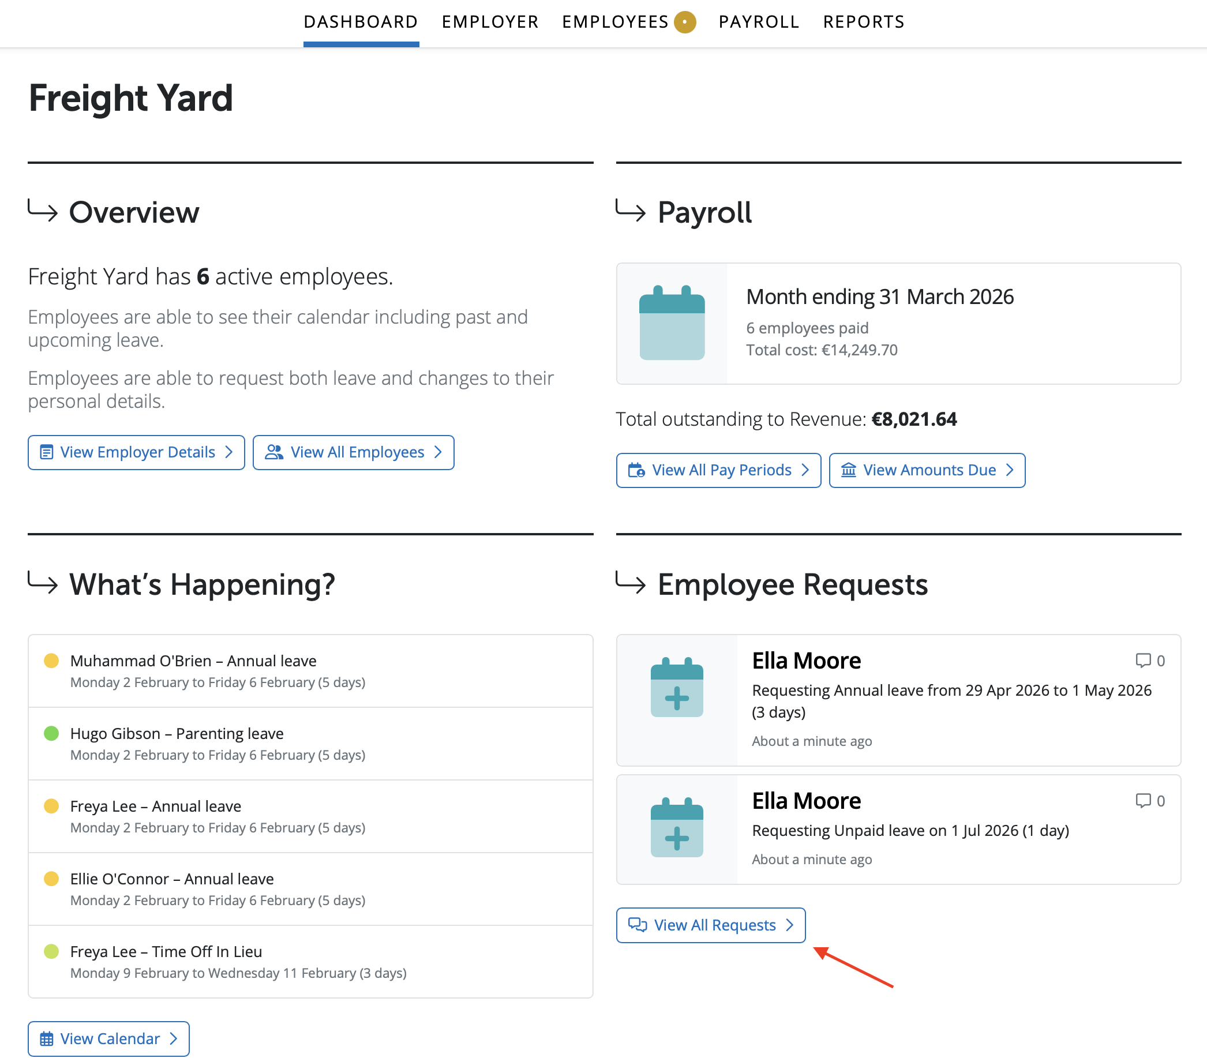Switch to the Payroll tab
Viewport: 1207px width, 1058px height.
pos(758,22)
